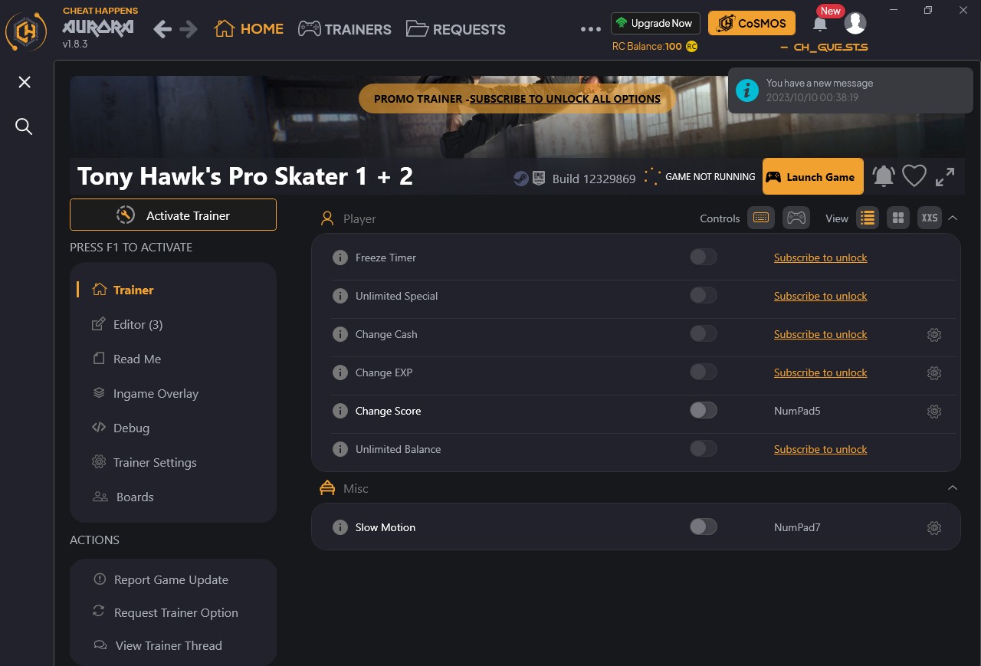Go back with the left arrow
Screen dimensions: 981x666
(x=162, y=29)
